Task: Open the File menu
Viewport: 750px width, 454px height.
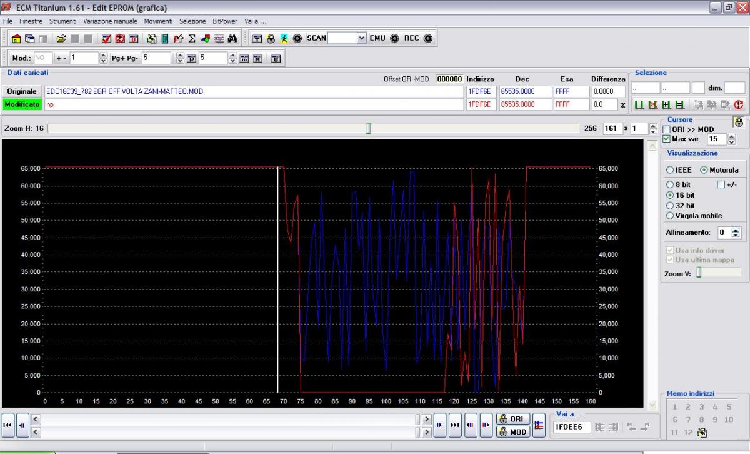Action: [x=8, y=21]
